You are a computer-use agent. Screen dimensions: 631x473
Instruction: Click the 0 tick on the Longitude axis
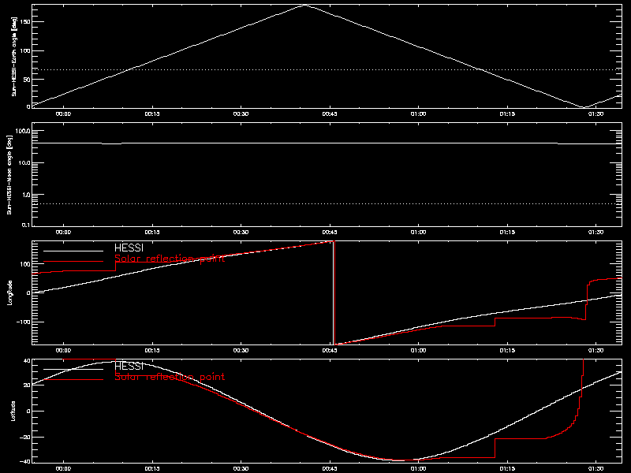pyautogui.click(x=28, y=293)
